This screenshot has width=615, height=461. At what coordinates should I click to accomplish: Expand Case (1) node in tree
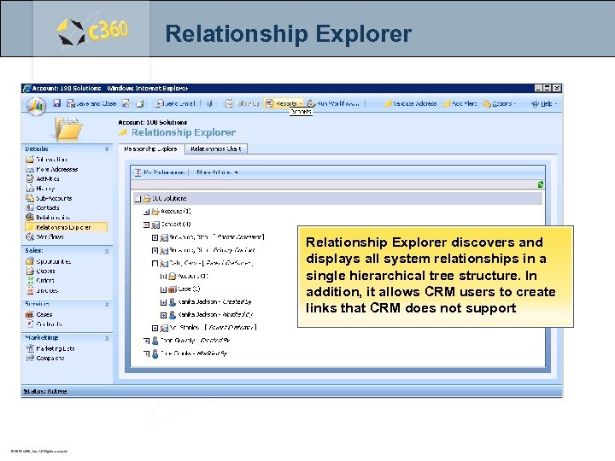(x=163, y=289)
